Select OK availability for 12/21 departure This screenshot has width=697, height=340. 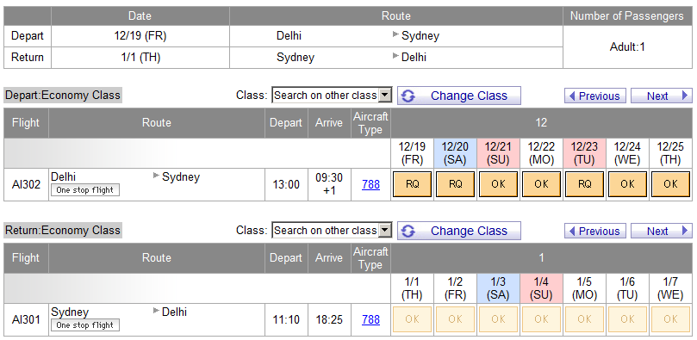click(498, 184)
